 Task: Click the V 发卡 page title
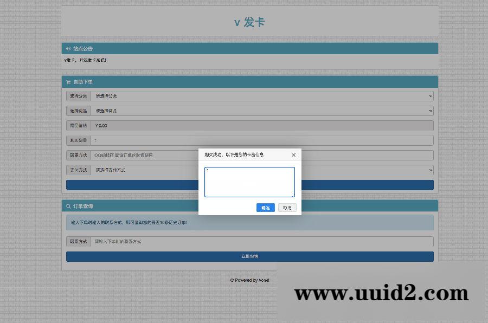click(249, 22)
